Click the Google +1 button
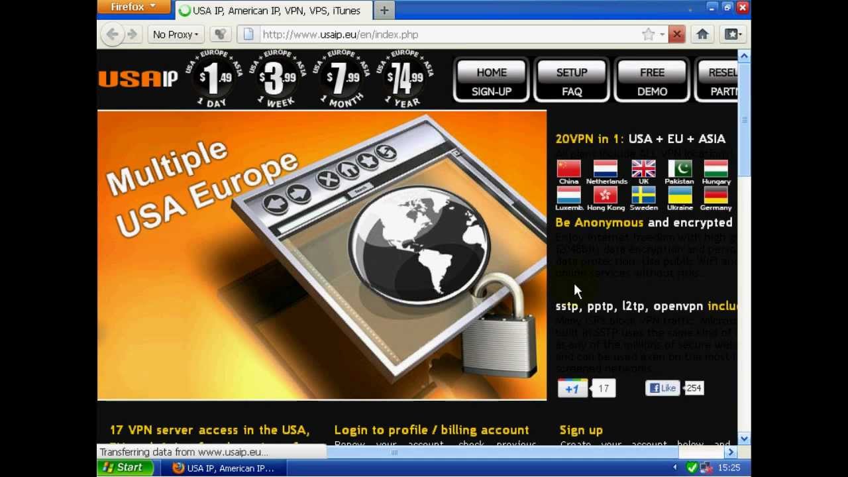The height and width of the screenshot is (477, 848). coord(572,388)
